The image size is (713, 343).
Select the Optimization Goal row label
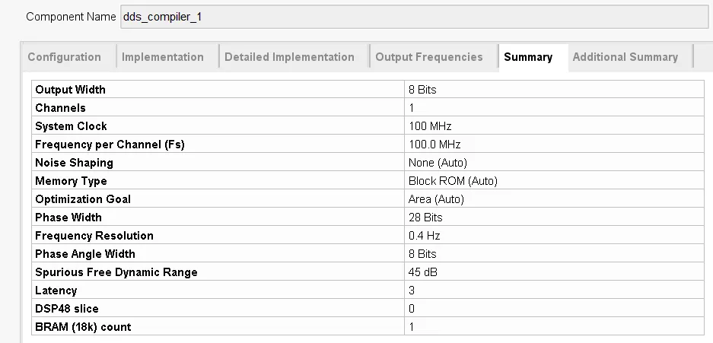point(83,199)
